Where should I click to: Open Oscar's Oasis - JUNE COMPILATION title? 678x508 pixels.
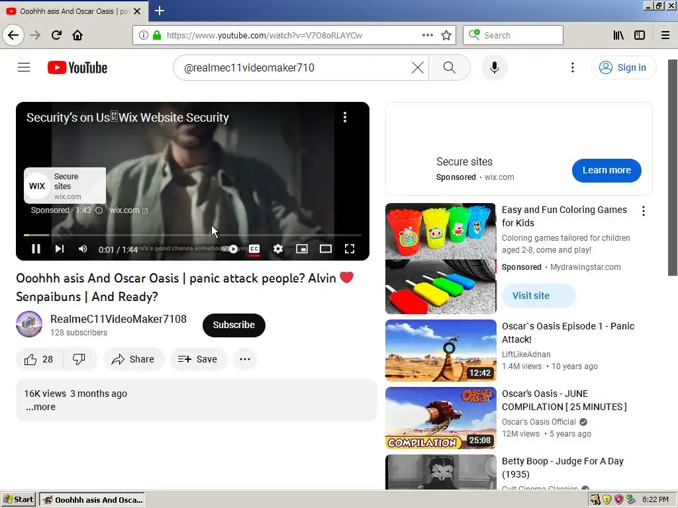point(564,400)
